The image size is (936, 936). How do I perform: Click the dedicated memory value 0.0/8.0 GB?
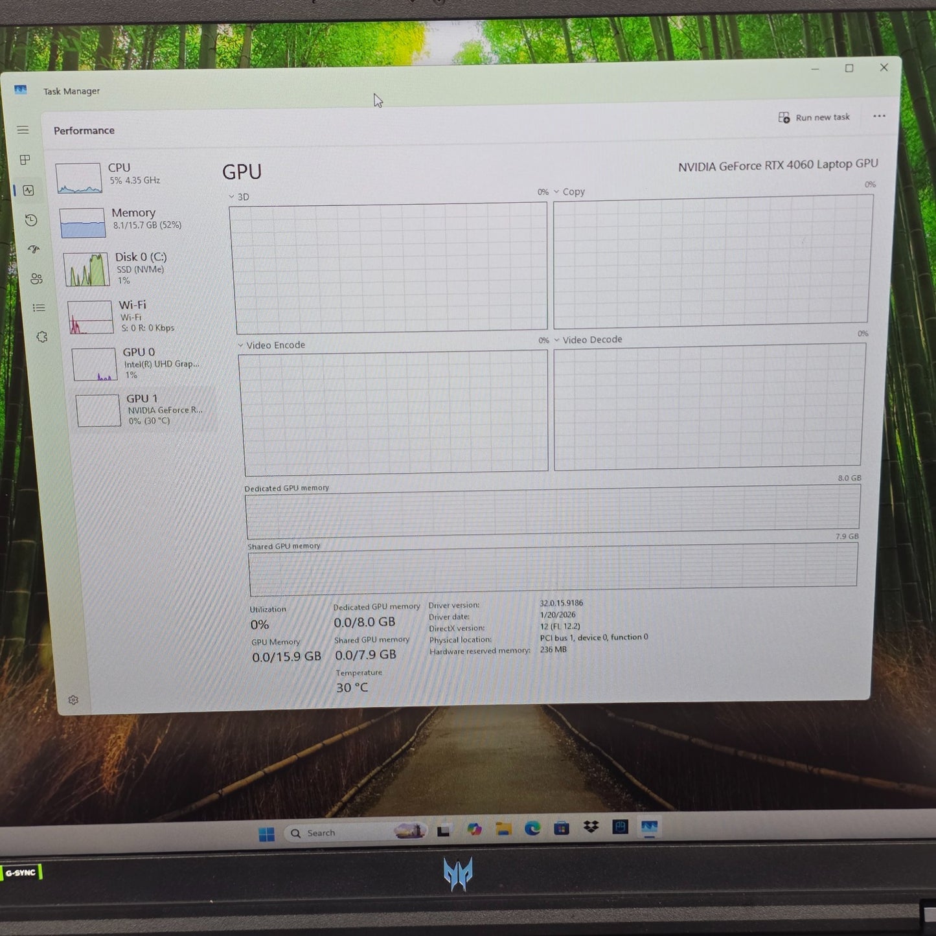tap(364, 622)
